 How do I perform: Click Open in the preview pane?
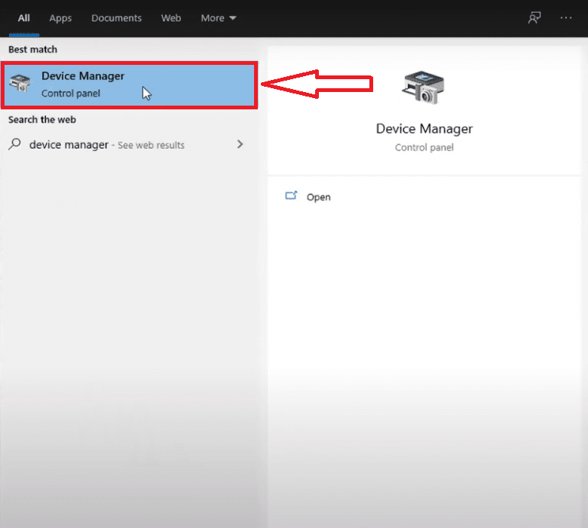coord(318,197)
